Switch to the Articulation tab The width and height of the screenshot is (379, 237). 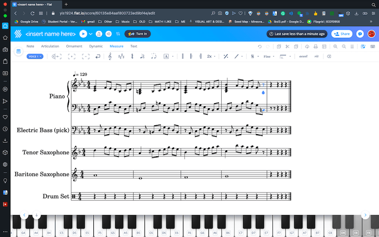click(x=50, y=46)
